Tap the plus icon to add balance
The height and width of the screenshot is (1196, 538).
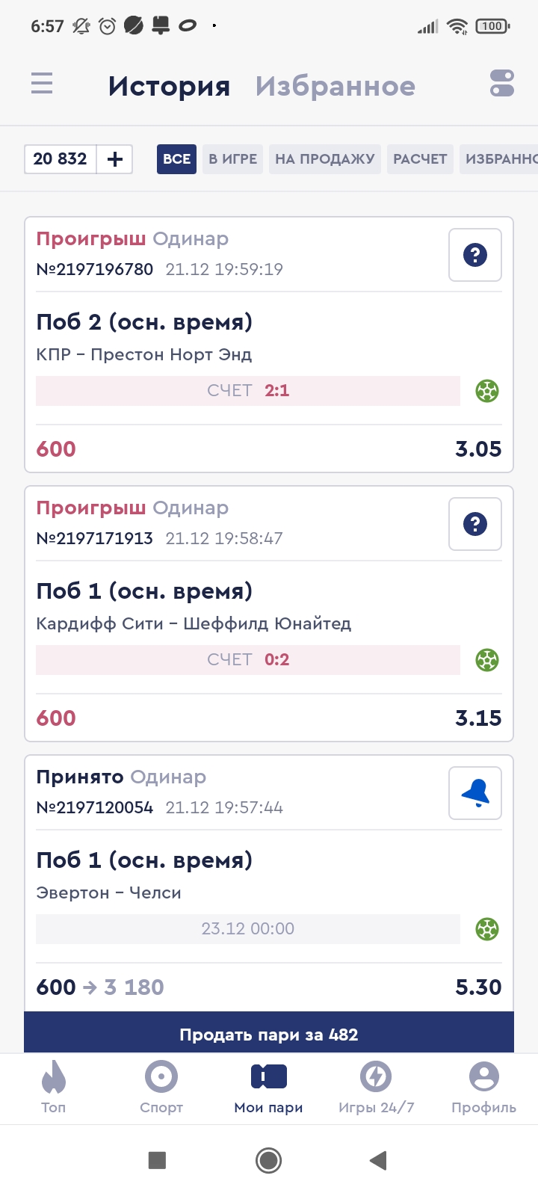click(x=115, y=159)
